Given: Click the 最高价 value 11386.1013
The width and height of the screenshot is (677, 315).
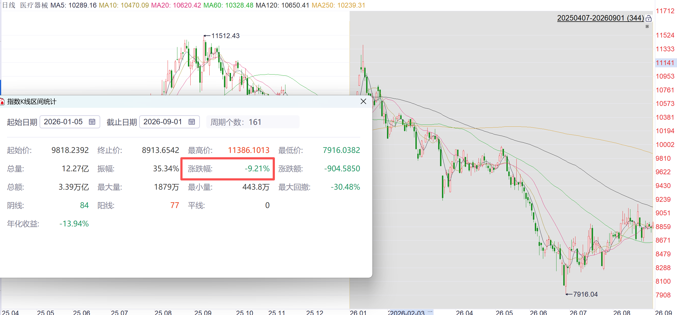Looking at the screenshot, I should (x=249, y=150).
